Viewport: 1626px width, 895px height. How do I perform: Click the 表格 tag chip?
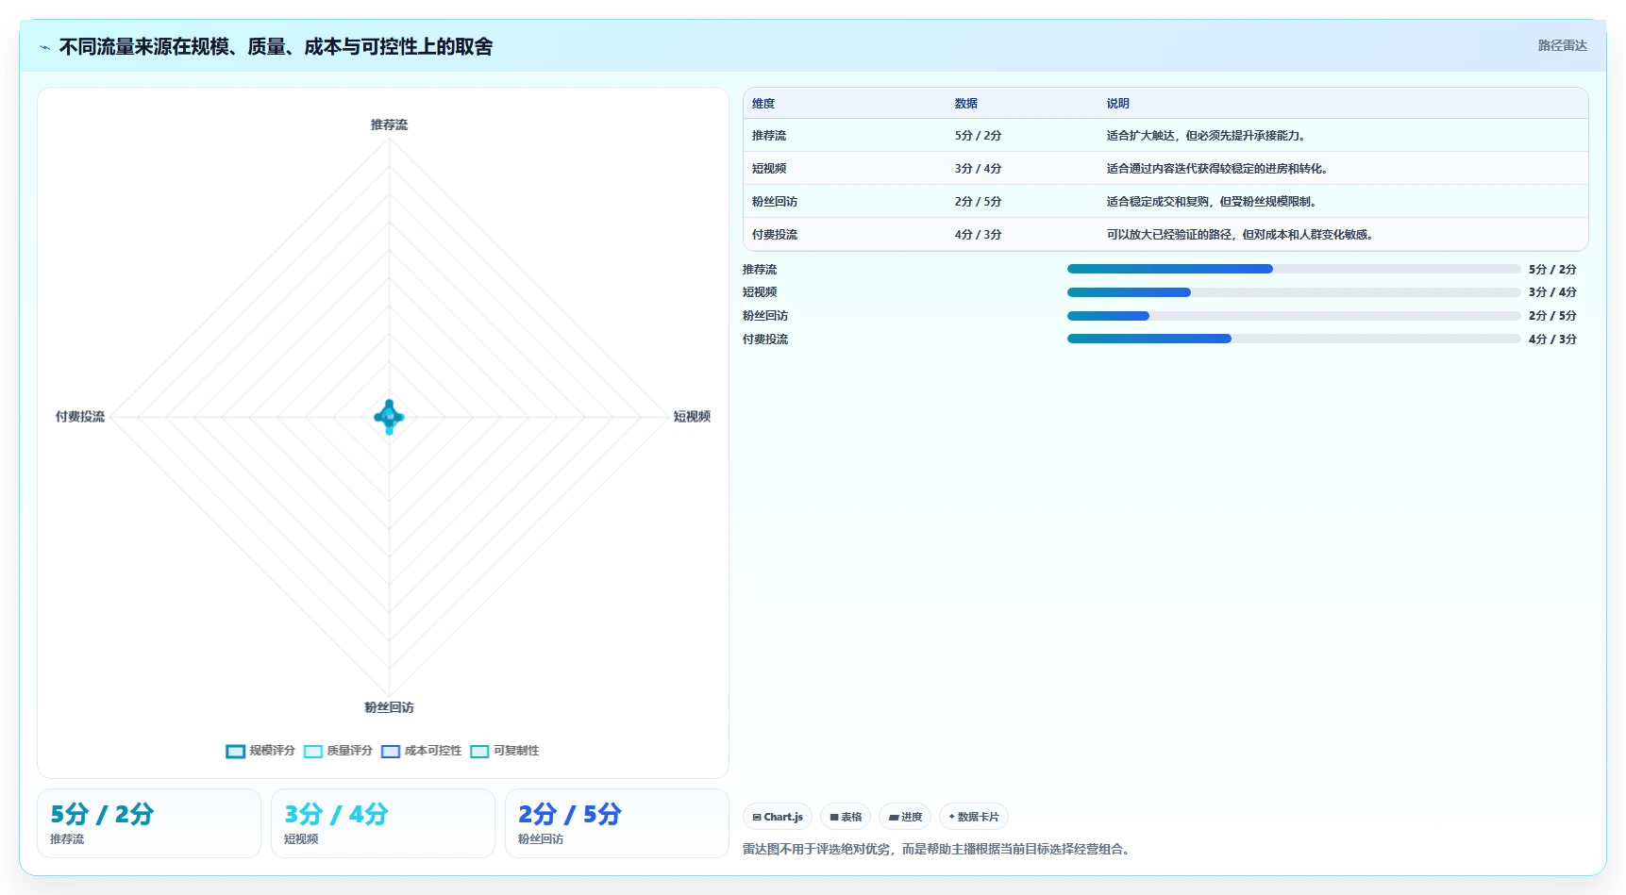846,817
